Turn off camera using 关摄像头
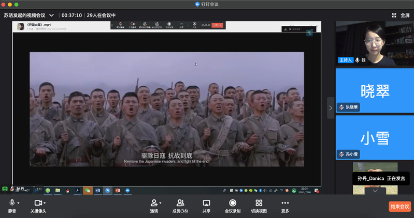The width and height of the screenshot is (414, 218). [x=37, y=203]
